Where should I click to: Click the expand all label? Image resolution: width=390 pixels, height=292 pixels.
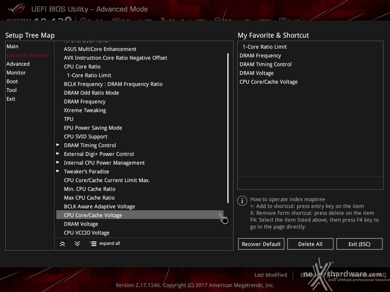click(x=110, y=243)
